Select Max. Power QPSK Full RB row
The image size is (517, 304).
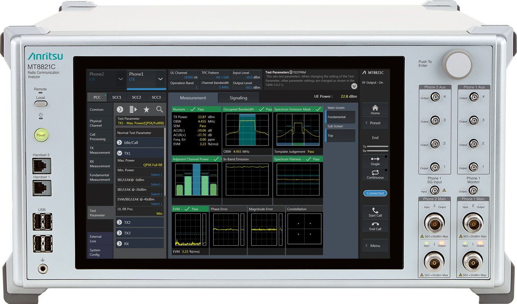140,163
